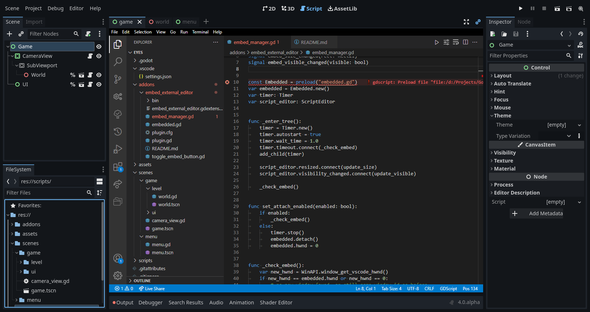This screenshot has height=312, width=590.
Task: Toggle visibility of UI node
Action: tap(99, 84)
